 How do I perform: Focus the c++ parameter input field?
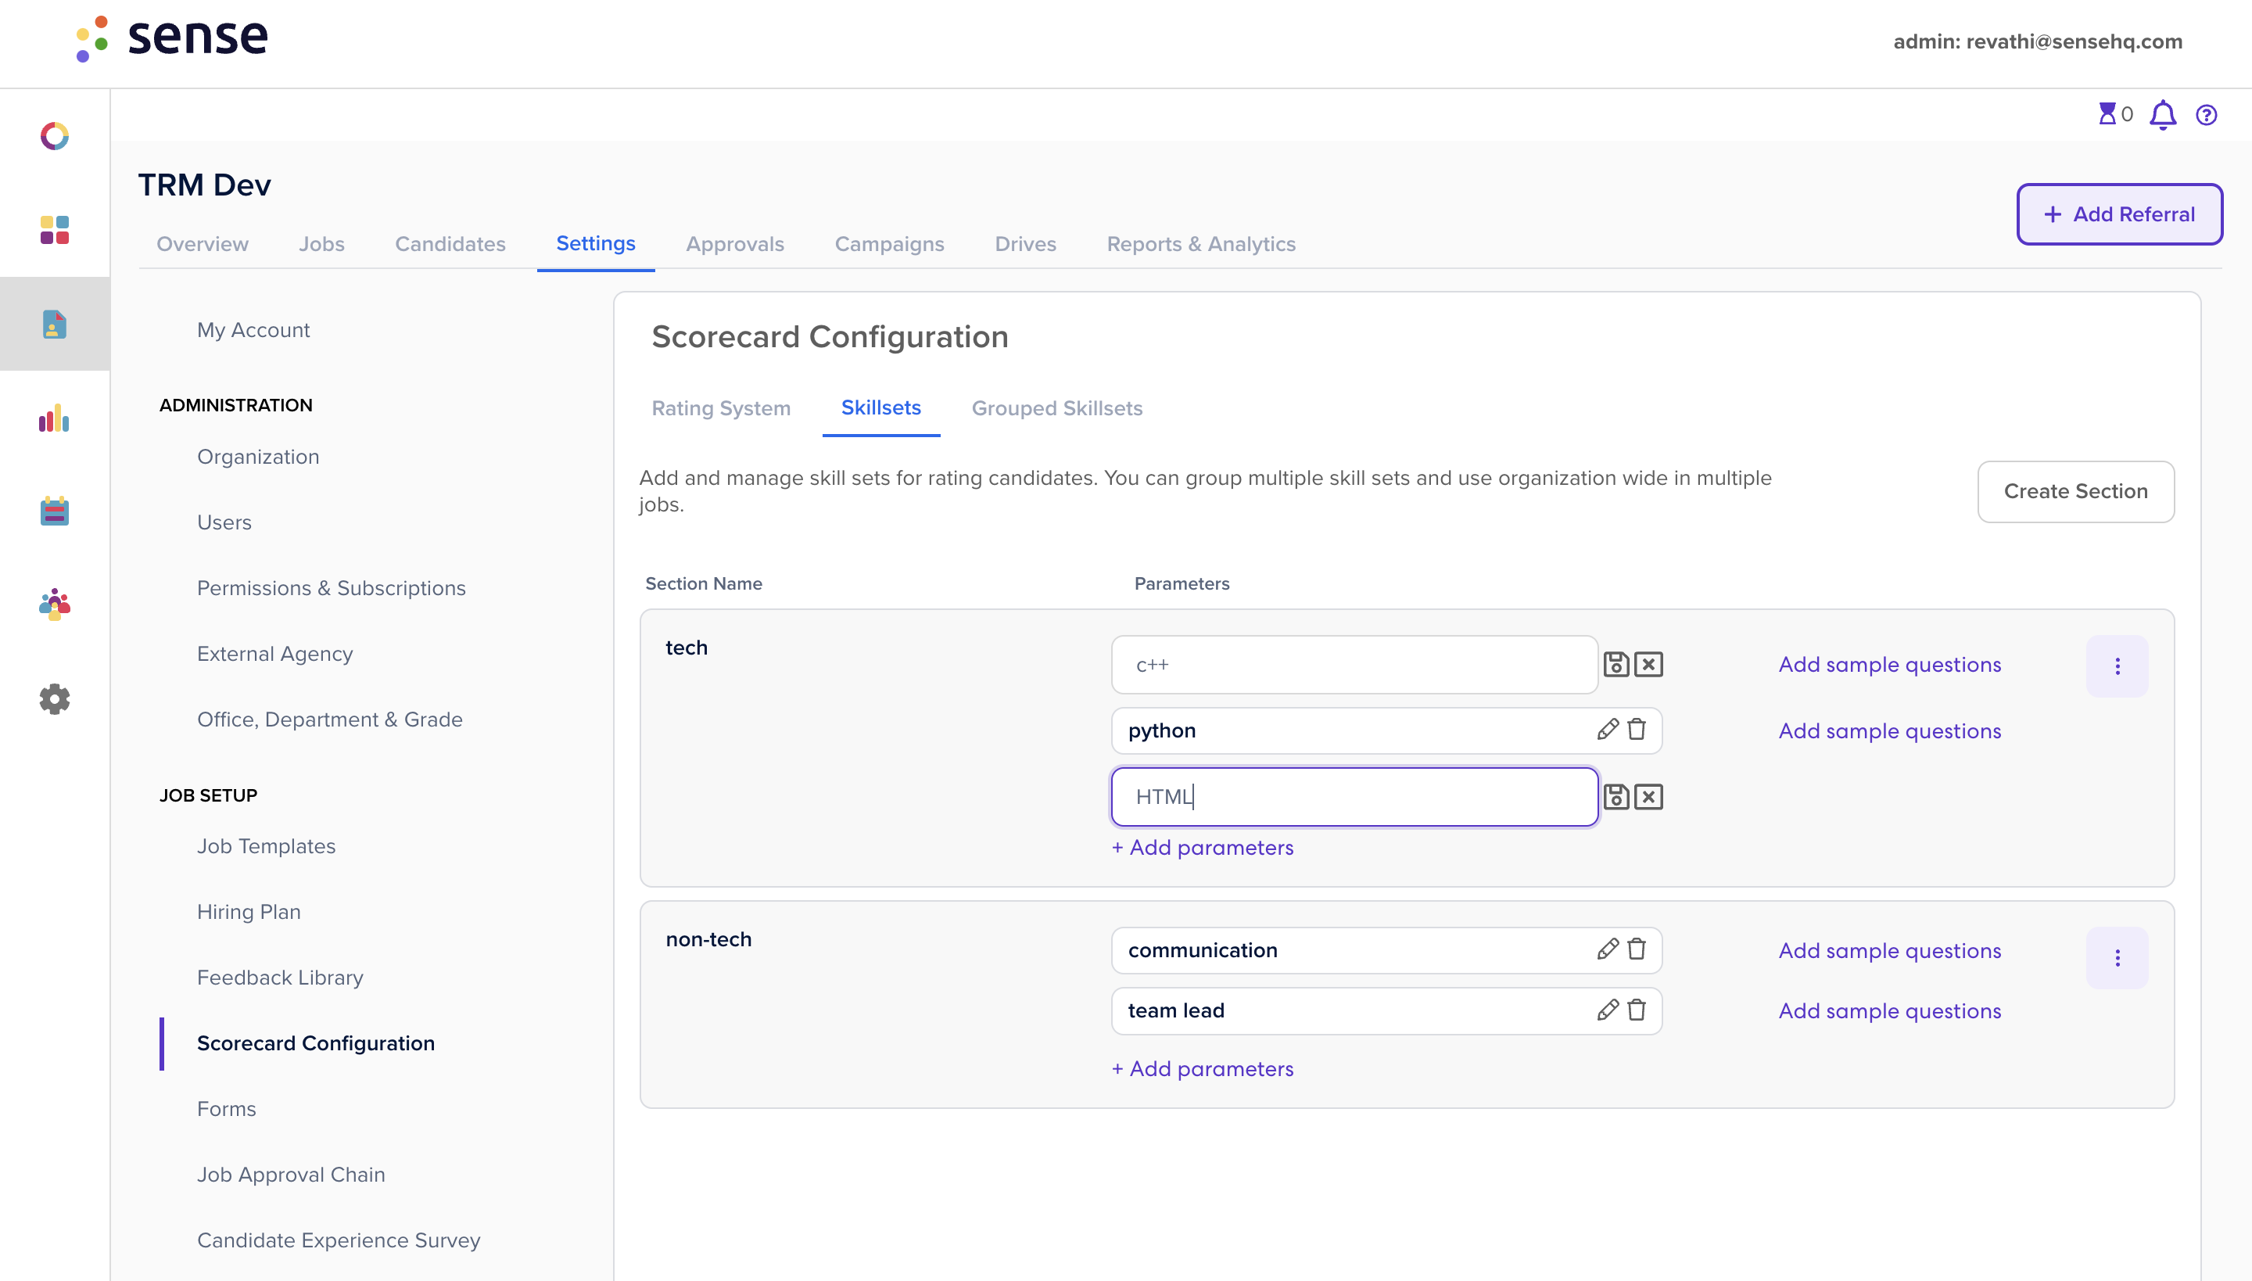click(x=1354, y=664)
